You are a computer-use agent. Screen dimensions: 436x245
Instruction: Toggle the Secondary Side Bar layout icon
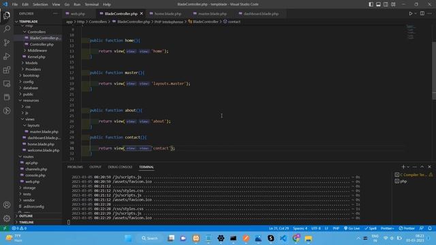click(x=386, y=4)
